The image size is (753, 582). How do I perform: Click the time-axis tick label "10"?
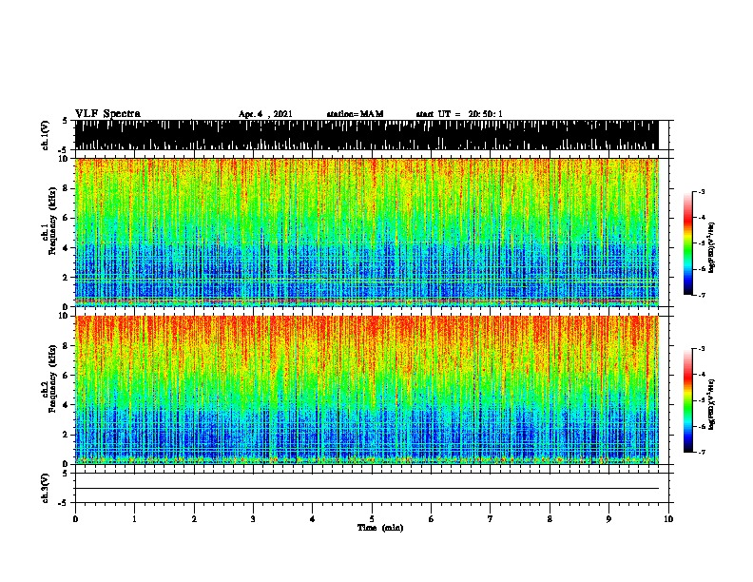[668, 519]
